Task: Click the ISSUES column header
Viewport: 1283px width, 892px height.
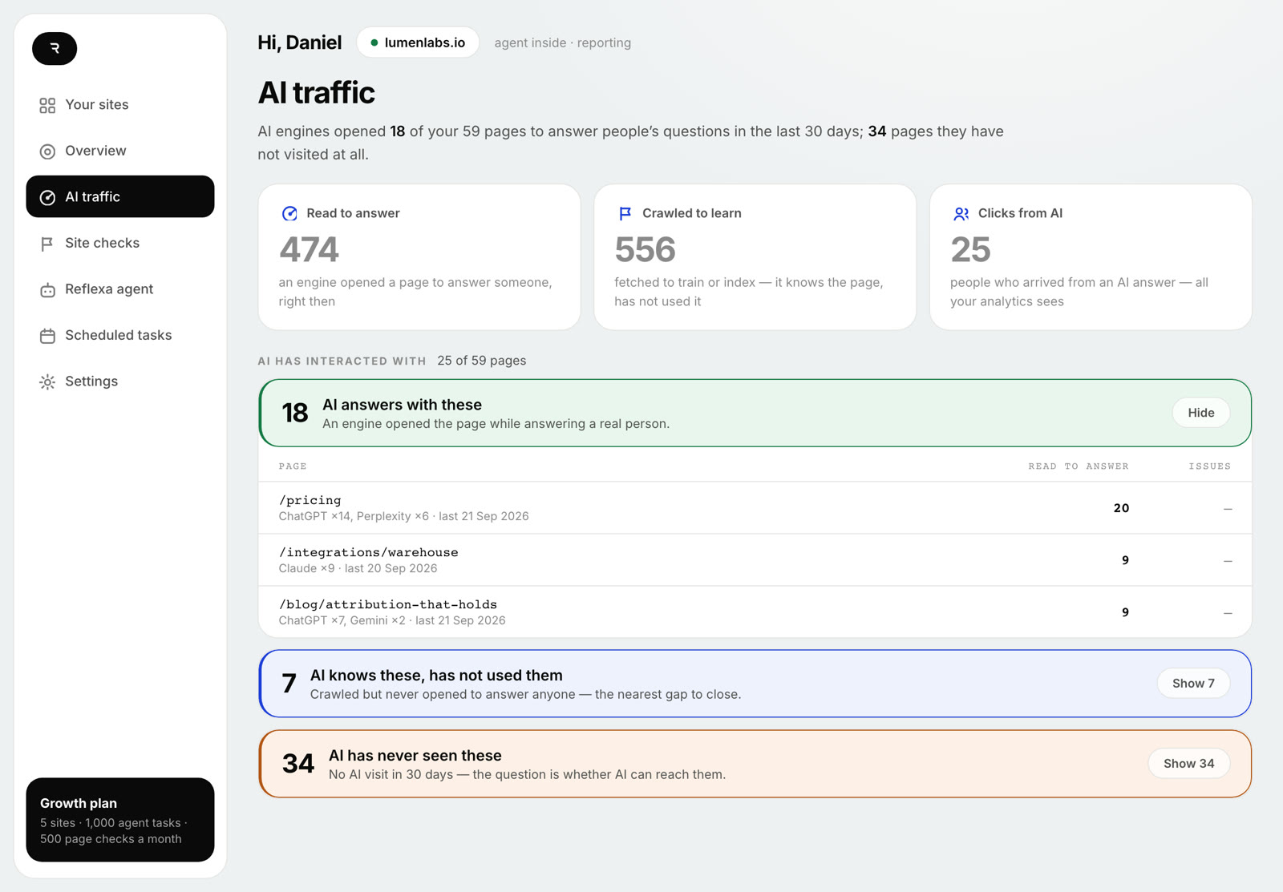Action: [x=1209, y=466]
